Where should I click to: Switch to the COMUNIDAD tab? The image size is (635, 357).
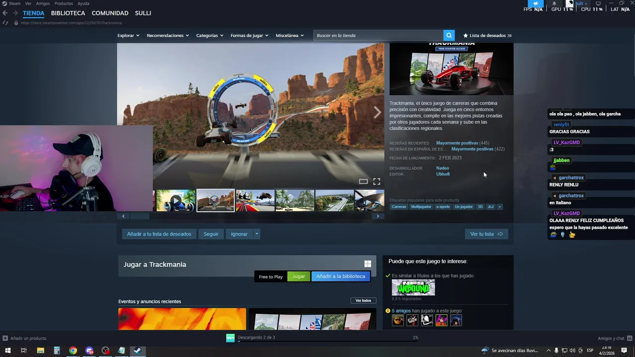[110, 13]
